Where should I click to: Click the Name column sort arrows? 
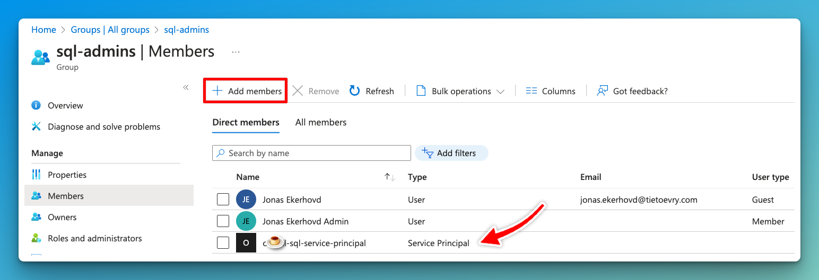[390, 177]
